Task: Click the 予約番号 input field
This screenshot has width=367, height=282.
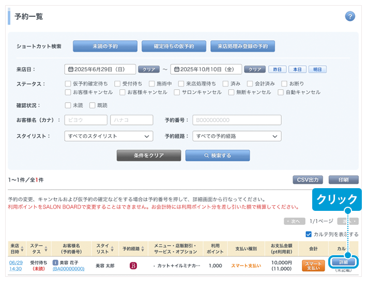Action: click(x=236, y=120)
